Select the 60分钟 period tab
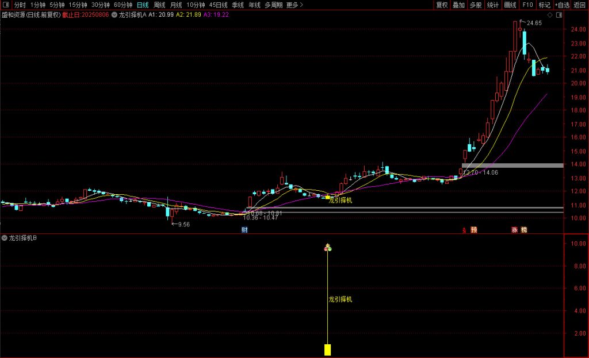Image resolution: width=589 pixels, height=358 pixels. 123,5
